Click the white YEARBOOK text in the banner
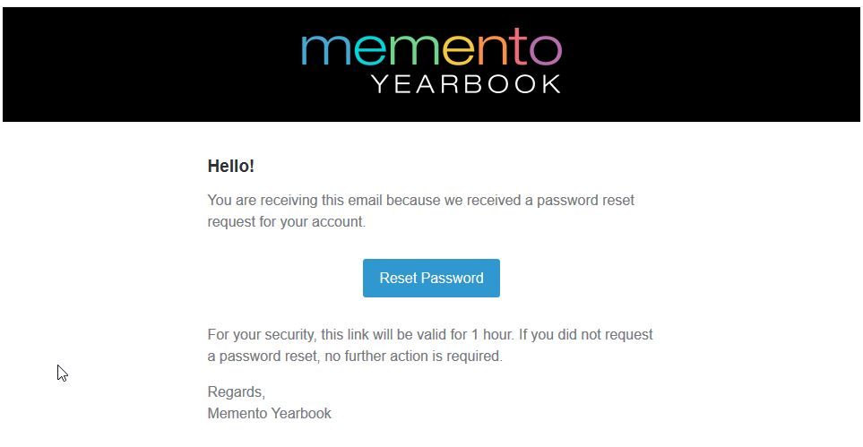Viewport: 863px width, 447px height. (466, 84)
